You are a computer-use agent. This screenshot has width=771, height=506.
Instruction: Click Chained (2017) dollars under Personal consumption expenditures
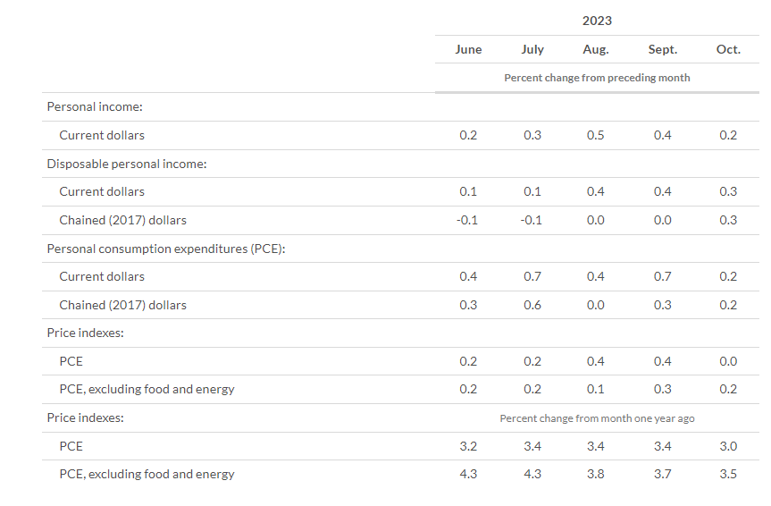[123, 305]
